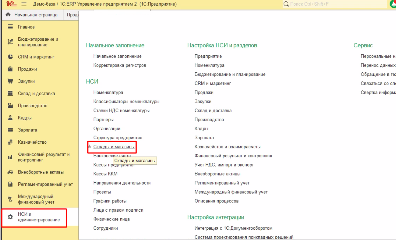Open the Организации link
Screen dimensions: 396x240
point(107,129)
